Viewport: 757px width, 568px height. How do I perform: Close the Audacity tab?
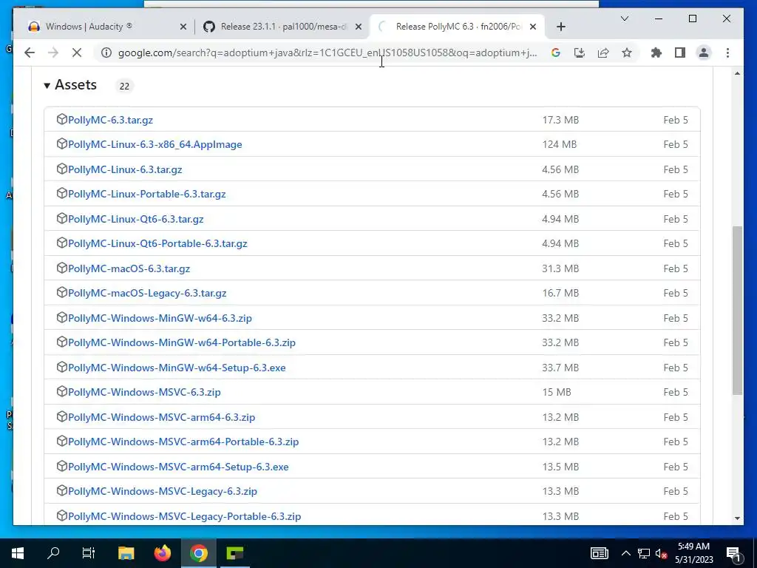point(183,27)
